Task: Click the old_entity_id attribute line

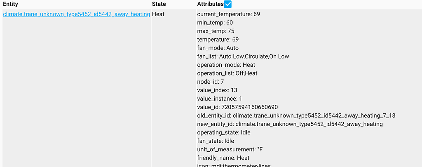Action: [x=296, y=115]
